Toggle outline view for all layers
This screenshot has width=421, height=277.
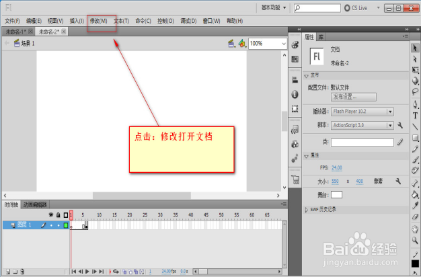(66, 215)
